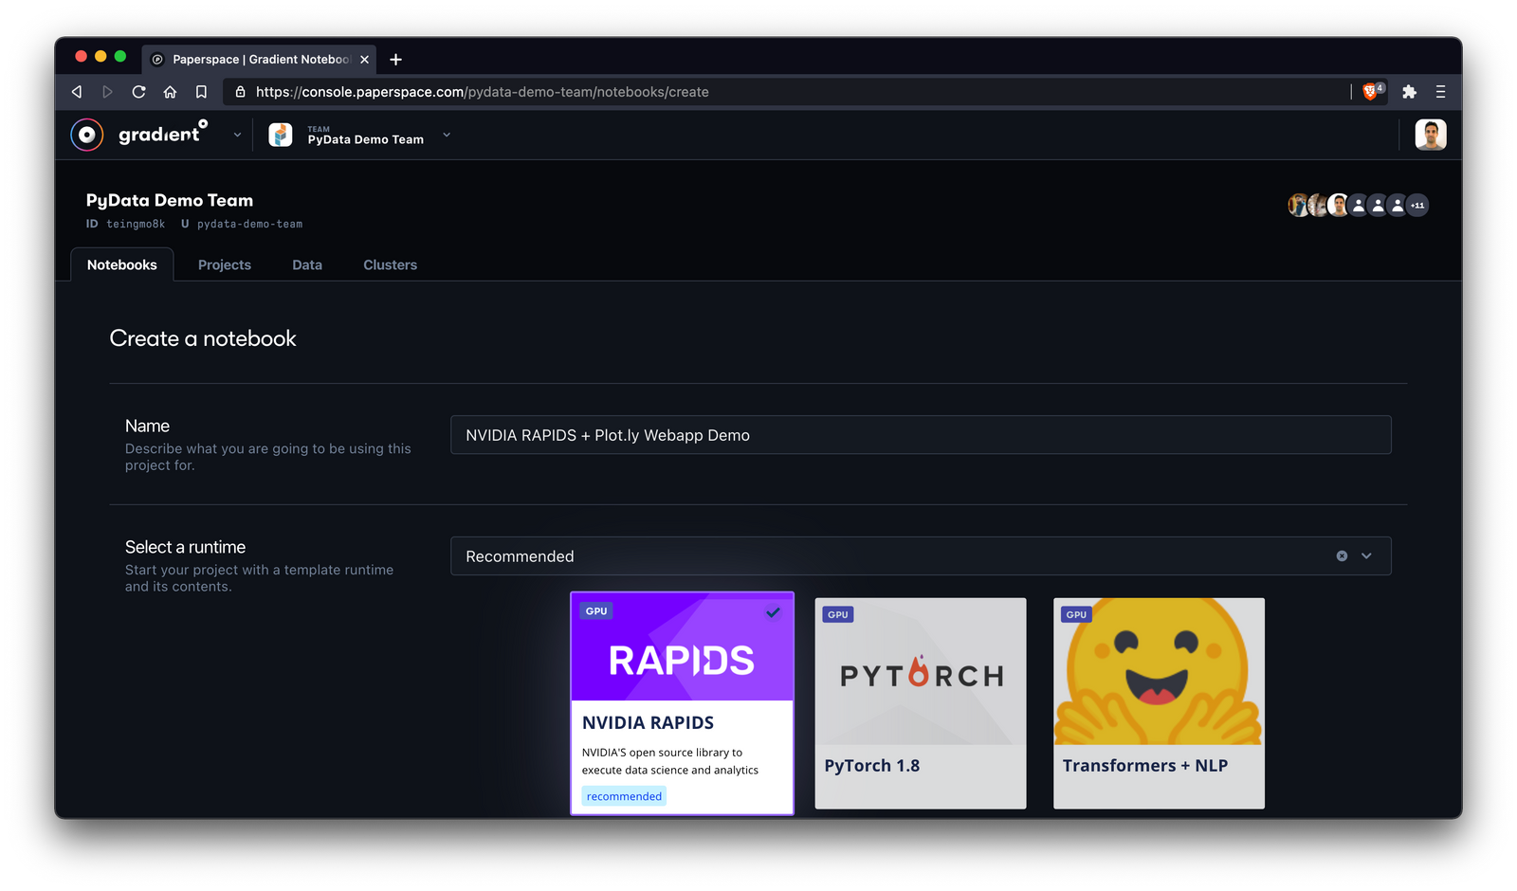Click the PyData Demo Team logo icon
Image resolution: width=1517 pixels, height=891 pixels.
coord(280,135)
